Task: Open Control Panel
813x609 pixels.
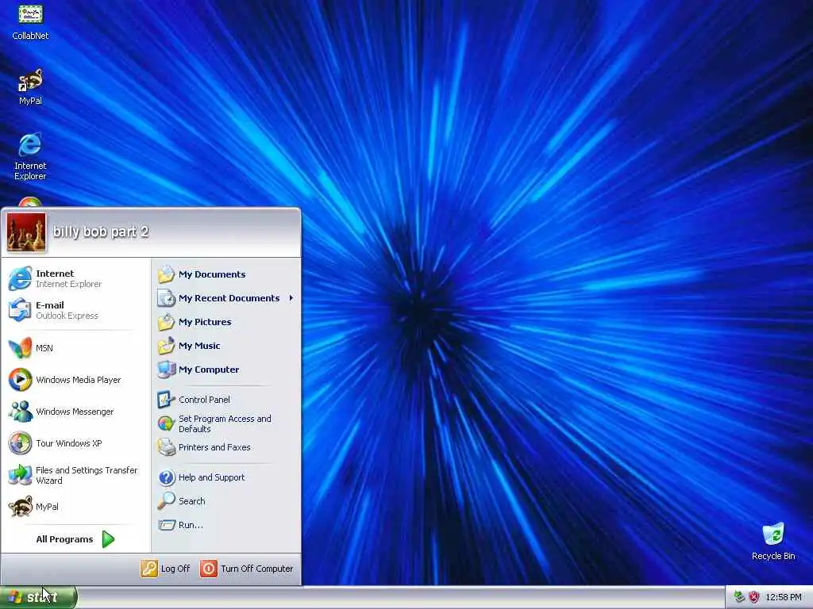Action: pyautogui.click(x=226, y=400)
